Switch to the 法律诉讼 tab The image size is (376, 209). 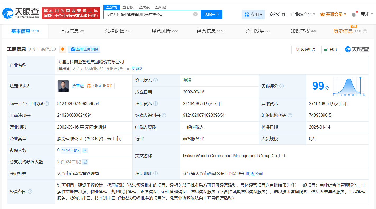click(118, 31)
